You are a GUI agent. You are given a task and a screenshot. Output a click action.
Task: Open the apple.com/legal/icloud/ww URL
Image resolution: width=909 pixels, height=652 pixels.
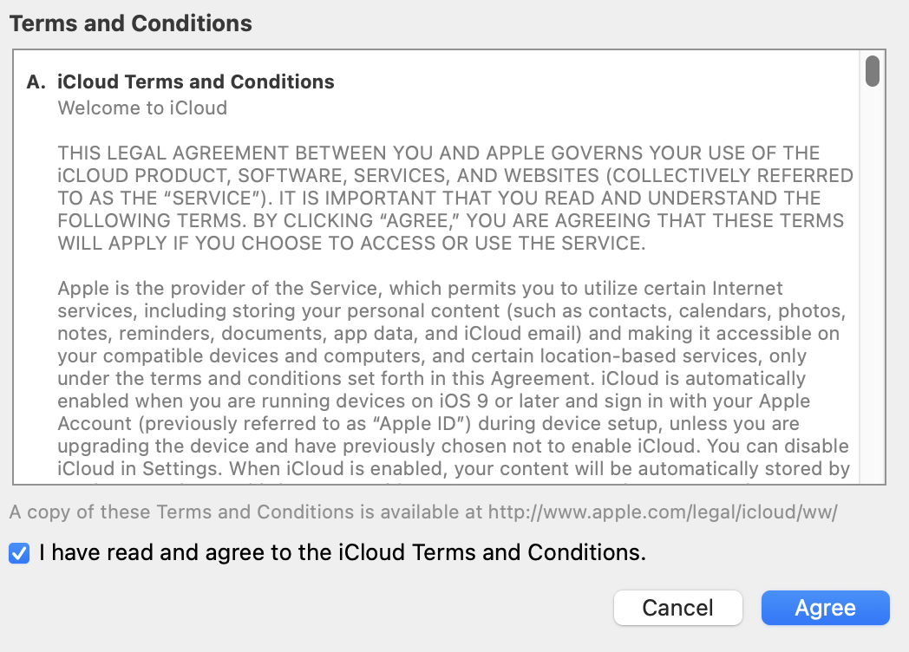click(663, 512)
